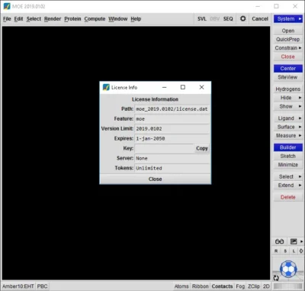This screenshot has width=305, height=291.
Task: Click the picture snapshot icon
Action: tap(294, 241)
